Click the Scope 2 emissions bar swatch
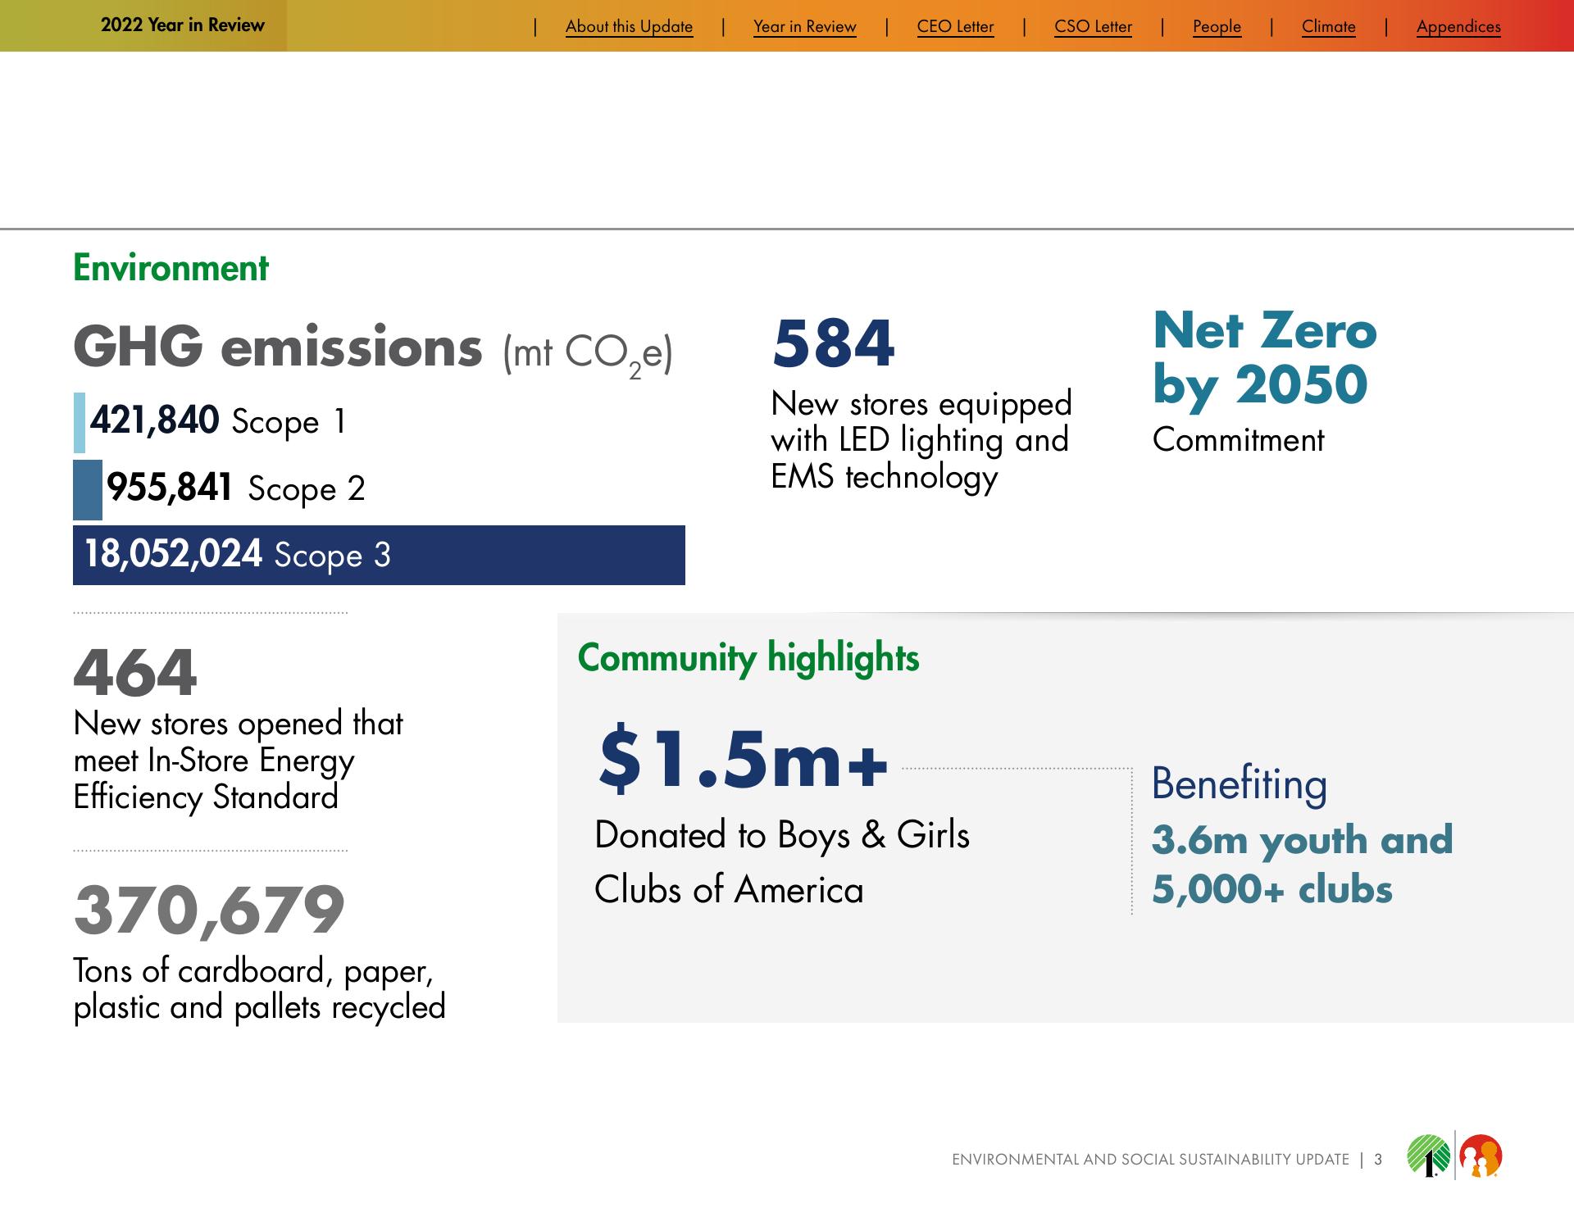This screenshot has height=1208, width=1574. pyautogui.click(x=87, y=489)
